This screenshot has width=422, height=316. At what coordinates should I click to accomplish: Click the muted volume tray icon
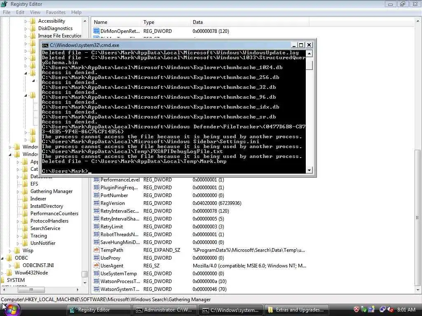click(390, 309)
